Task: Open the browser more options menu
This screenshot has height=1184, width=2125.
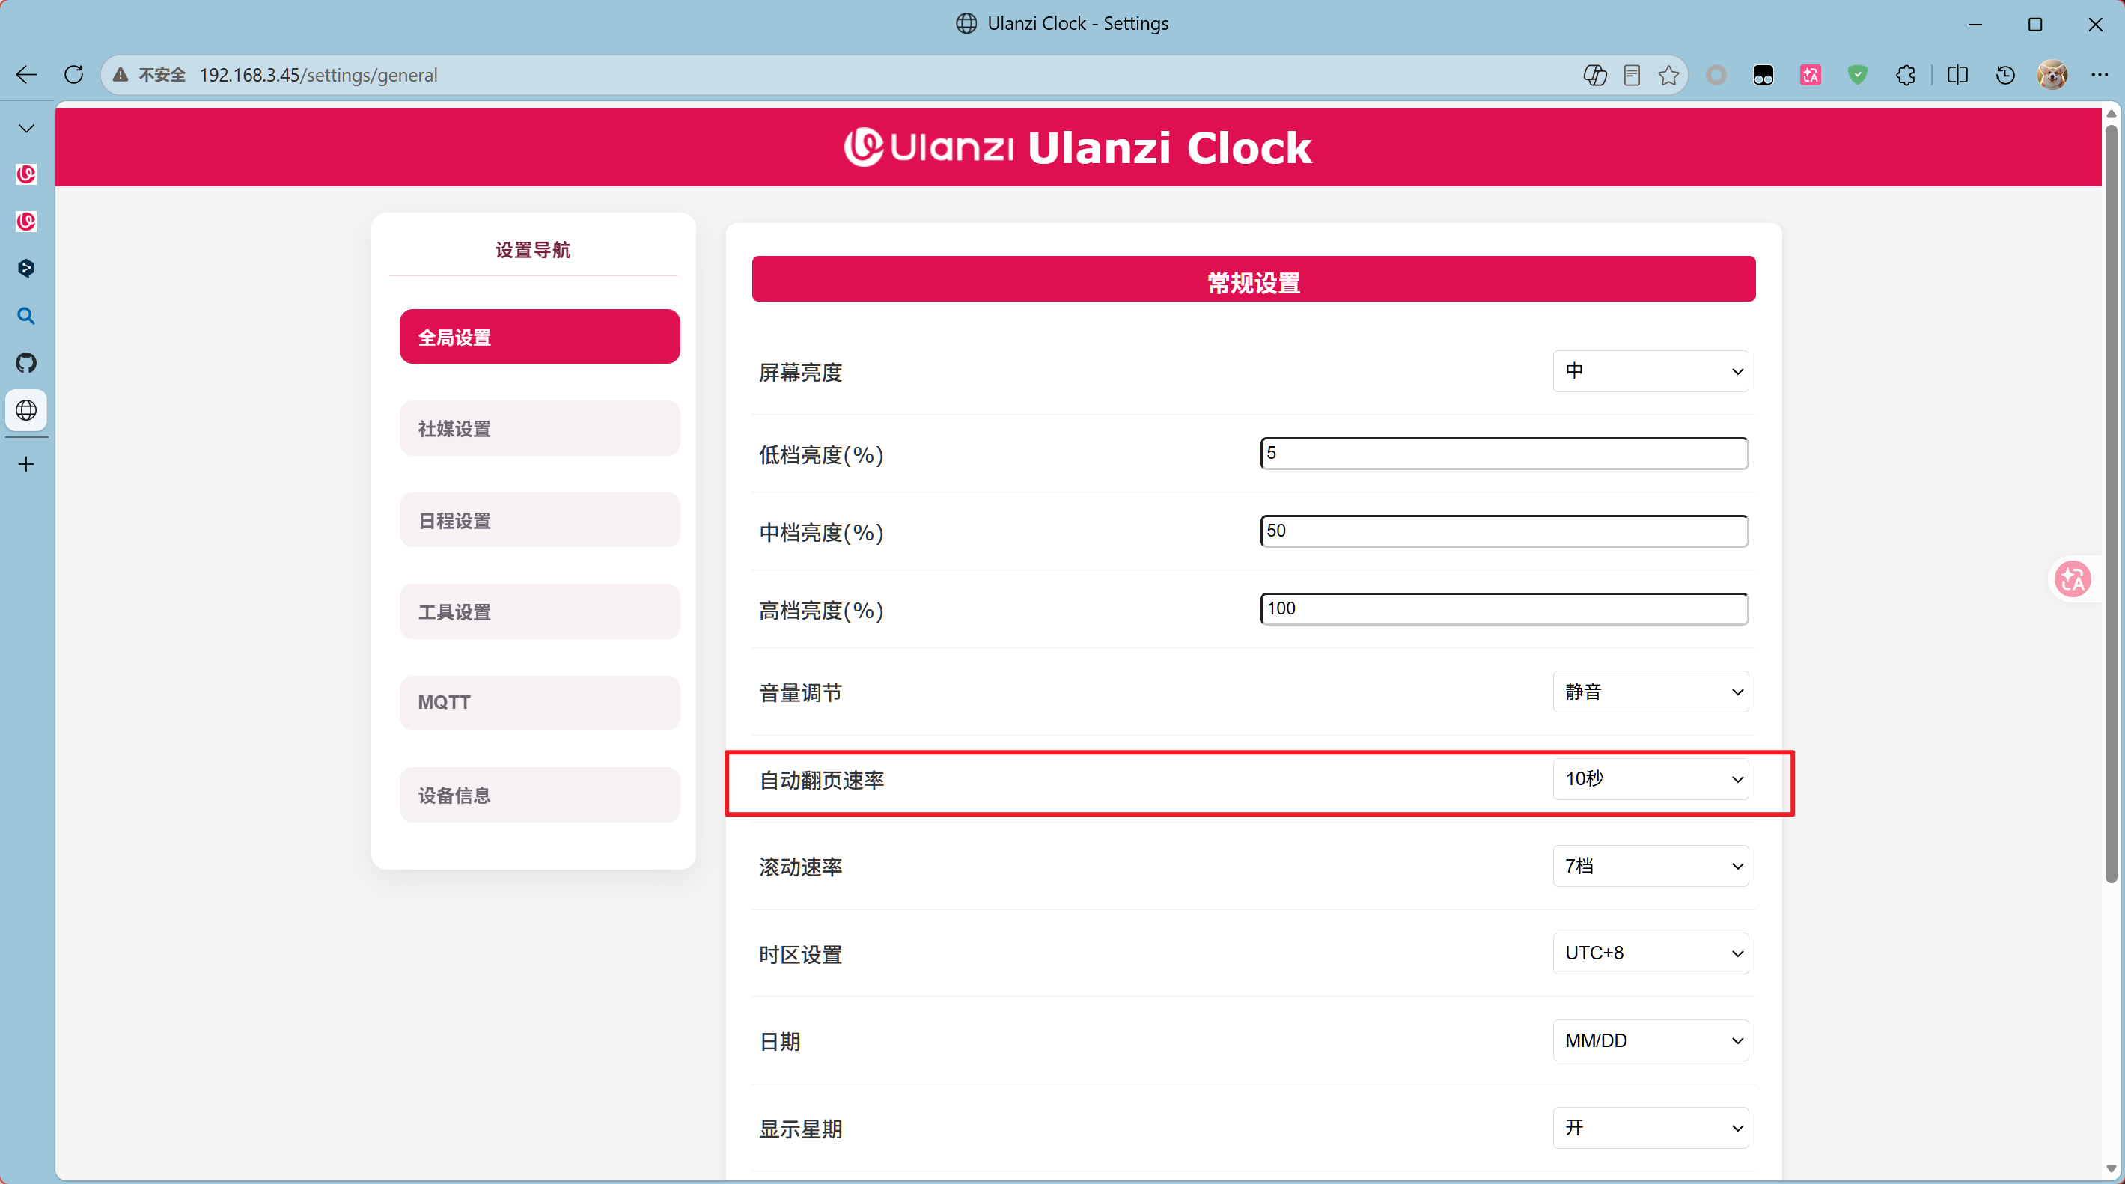Action: [x=2100, y=75]
